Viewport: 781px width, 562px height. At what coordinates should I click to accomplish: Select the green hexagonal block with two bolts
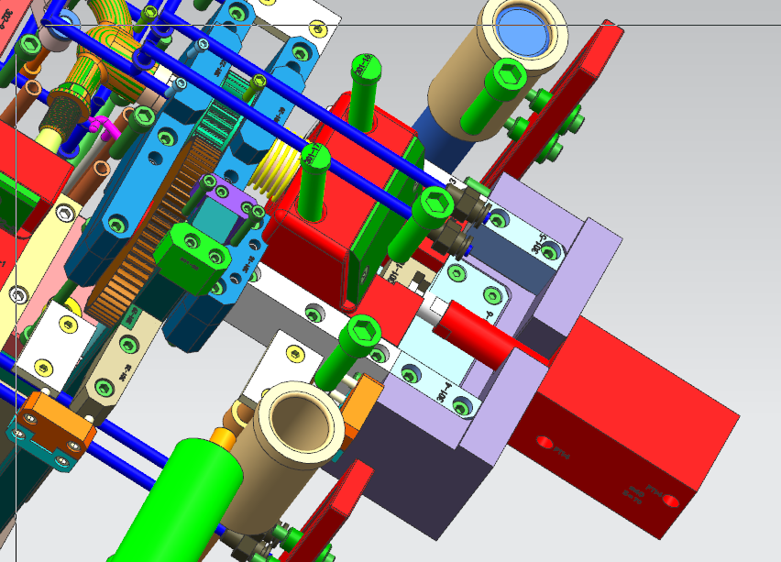pos(193,259)
